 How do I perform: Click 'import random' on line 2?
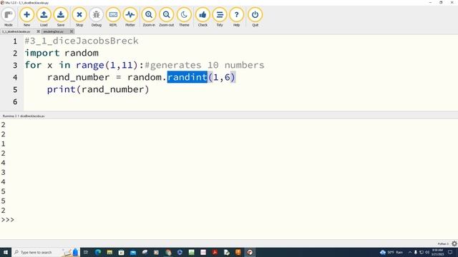point(62,53)
